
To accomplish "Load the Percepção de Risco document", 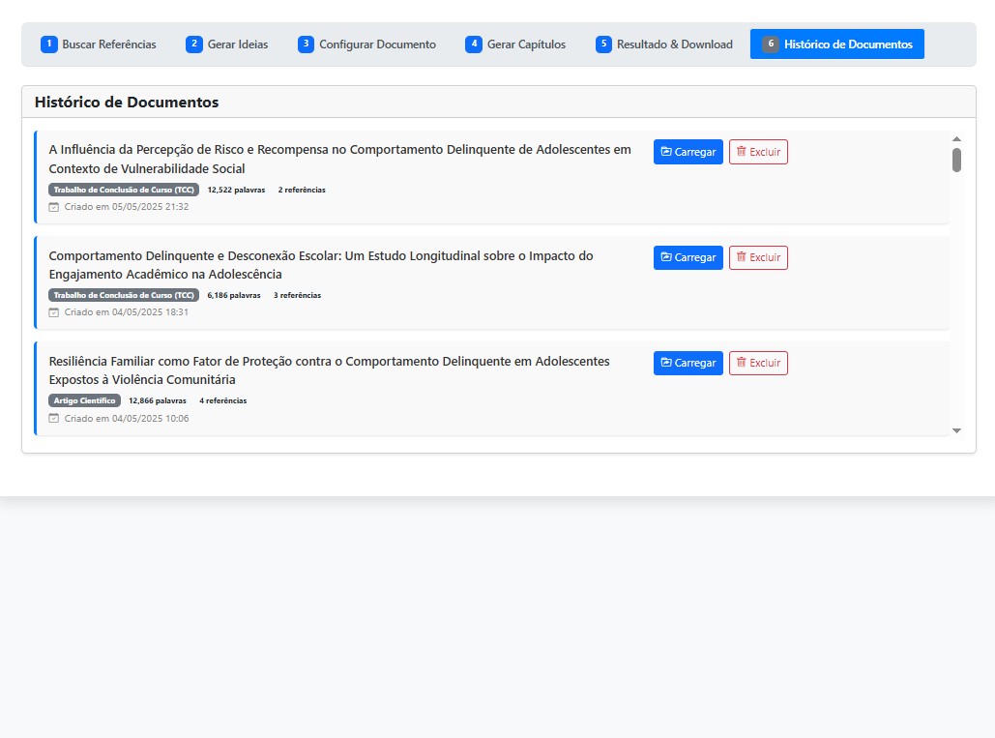I will point(688,152).
